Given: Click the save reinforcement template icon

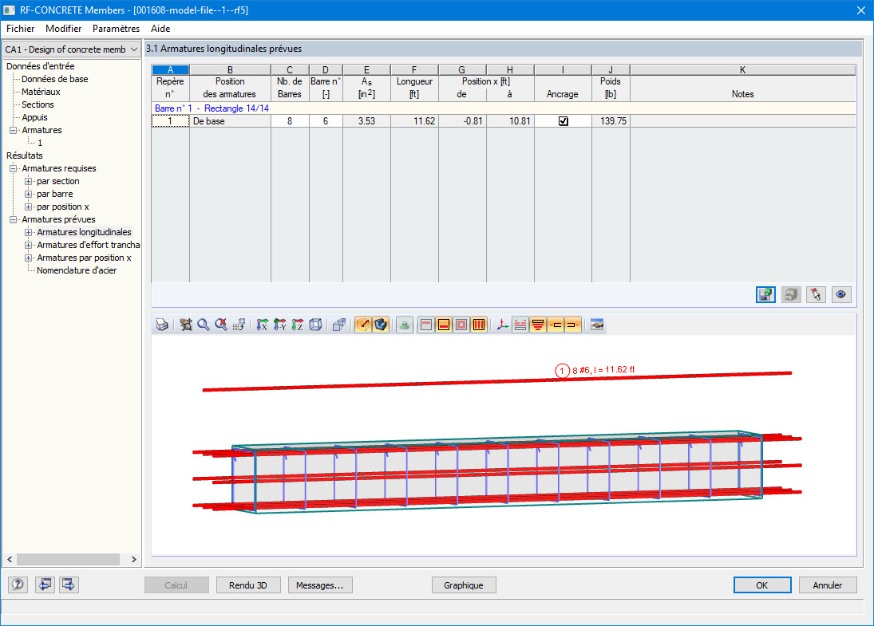Looking at the screenshot, I should point(765,294).
